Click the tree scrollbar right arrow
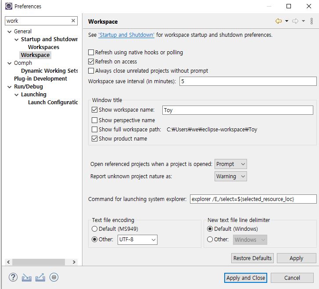 click(74, 262)
